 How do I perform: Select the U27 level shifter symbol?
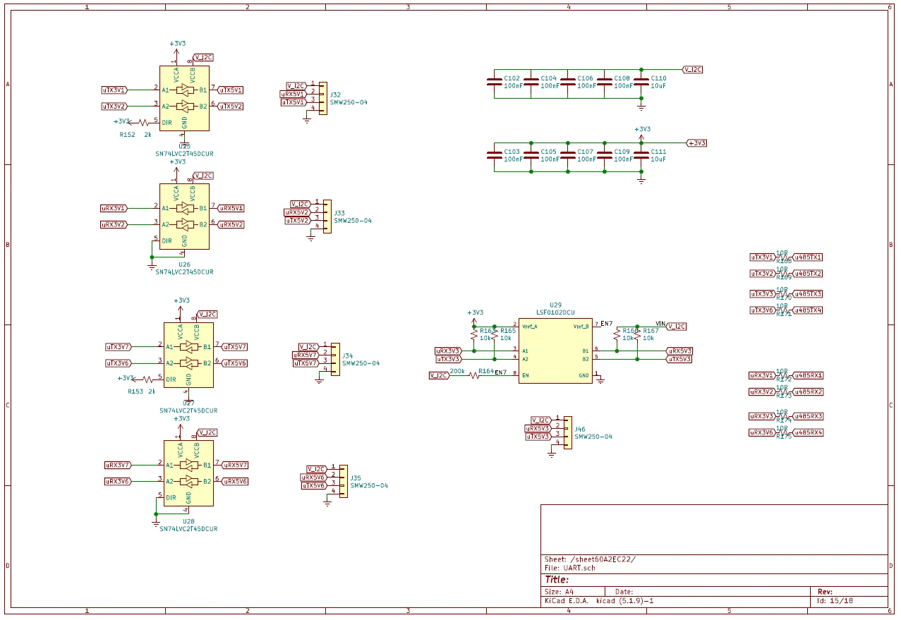188,355
